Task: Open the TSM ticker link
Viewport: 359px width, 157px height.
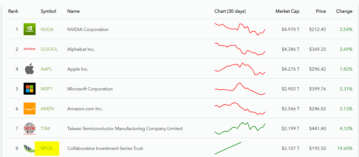Action: click(x=45, y=128)
